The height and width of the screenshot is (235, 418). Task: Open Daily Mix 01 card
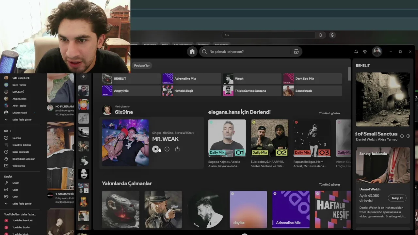(227, 144)
